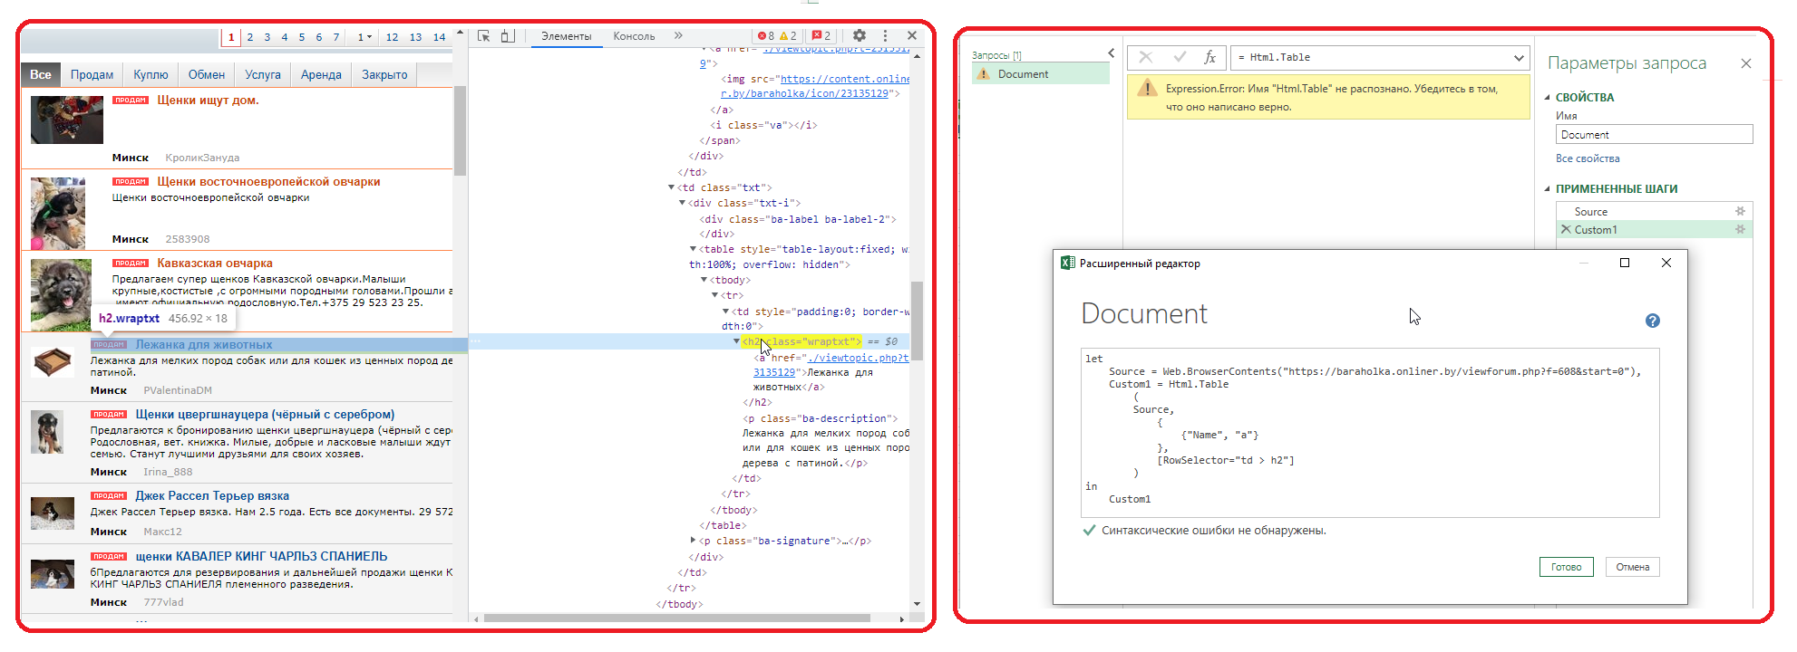The height and width of the screenshot is (652, 1797).
Task: Go to page 14 in pagination
Action: pos(439,37)
